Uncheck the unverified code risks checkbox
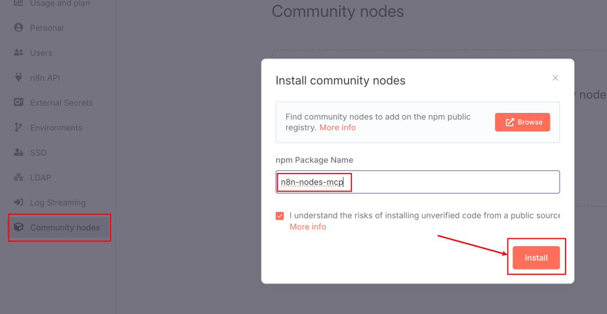The image size is (607, 314). [x=279, y=216]
